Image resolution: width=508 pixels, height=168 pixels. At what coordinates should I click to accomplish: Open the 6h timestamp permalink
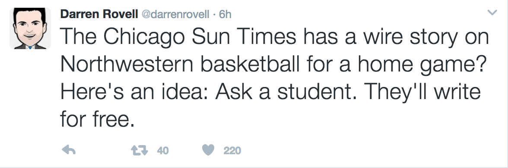pos(225,15)
